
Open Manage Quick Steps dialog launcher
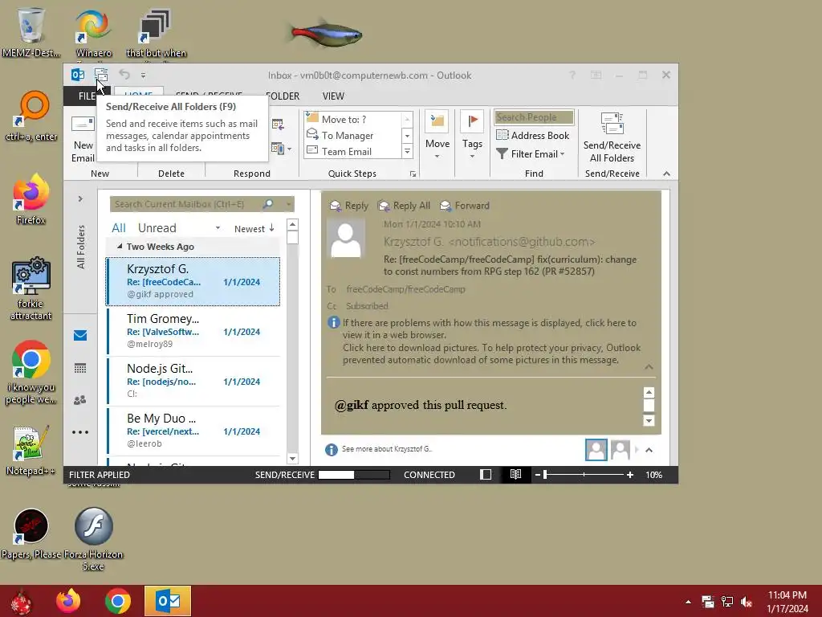pyautogui.click(x=413, y=174)
